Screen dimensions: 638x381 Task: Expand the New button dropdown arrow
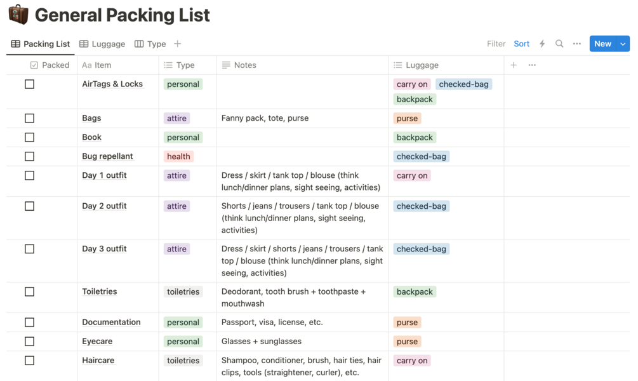[x=623, y=44]
